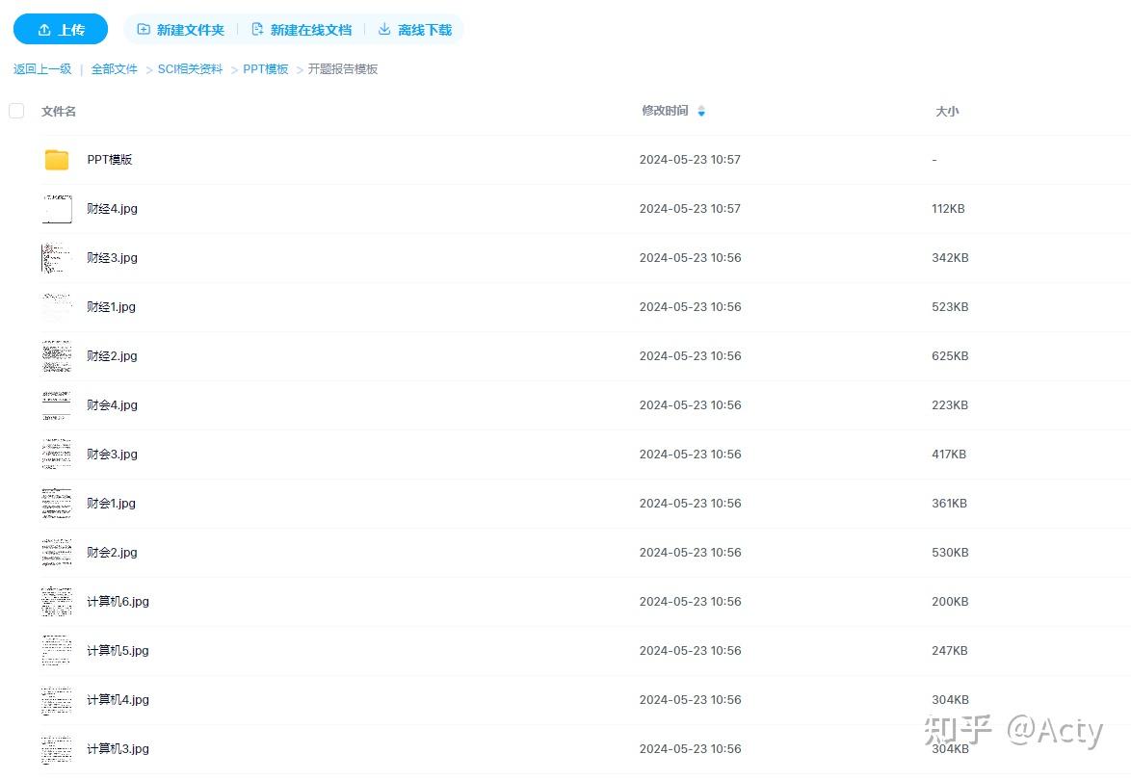1131x780 pixels.
Task: Click current breadcrumb 开题报告模板
Action: [343, 69]
